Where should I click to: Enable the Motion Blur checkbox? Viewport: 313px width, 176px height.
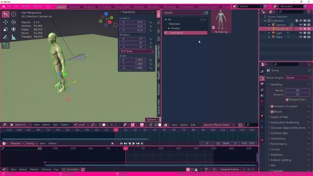pos(272,133)
